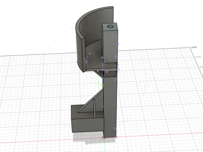Select the thin vertical rib on base block
The image size is (203, 152).
click(94, 109)
